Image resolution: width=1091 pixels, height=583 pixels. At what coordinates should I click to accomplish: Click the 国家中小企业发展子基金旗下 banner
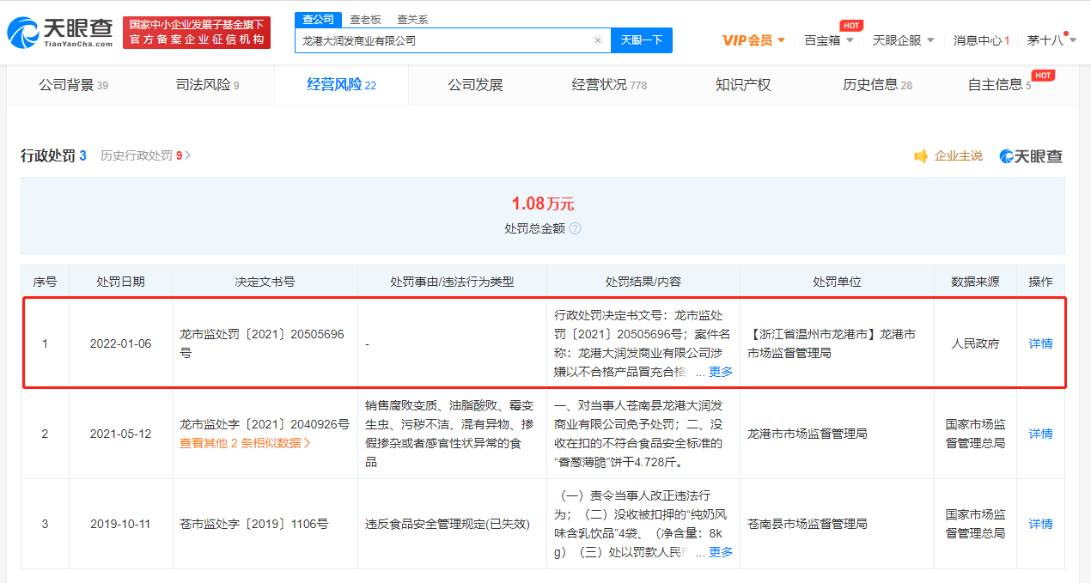click(197, 33)
